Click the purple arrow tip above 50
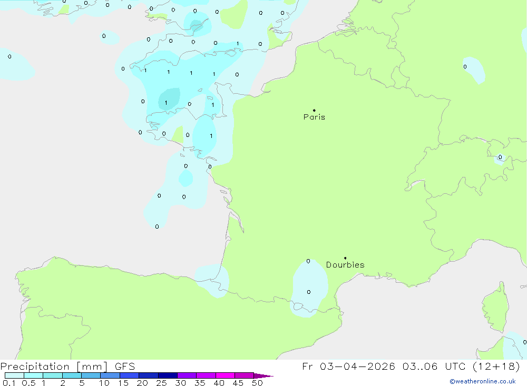Image resolution: width=527 pixels, height=386 pixels. [x=263, y=375]
